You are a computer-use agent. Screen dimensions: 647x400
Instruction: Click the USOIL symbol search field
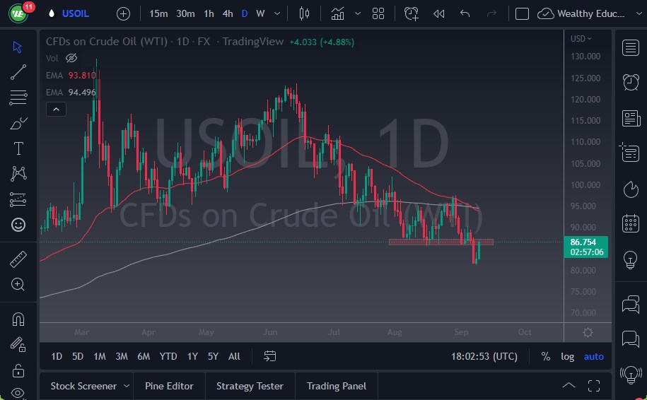(76, 13)
